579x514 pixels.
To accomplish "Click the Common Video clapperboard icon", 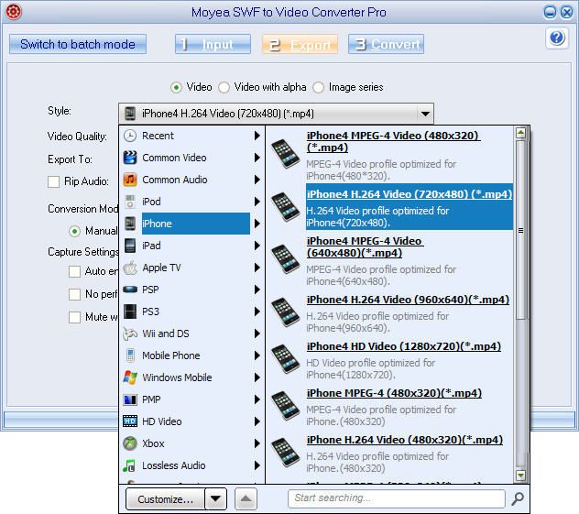I will click(x=130, y=158).
